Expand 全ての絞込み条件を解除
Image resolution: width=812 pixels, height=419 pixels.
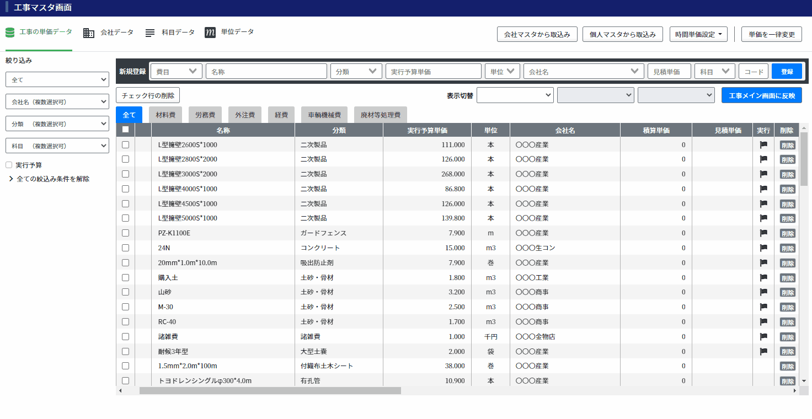point(49,179)
